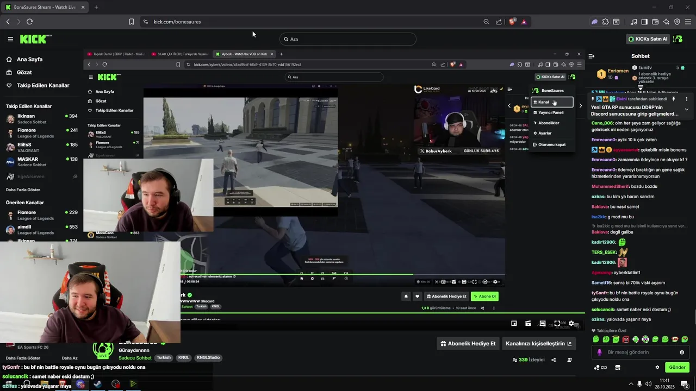Click green Abone Ol in streamed window
The height and width of the screenshot is (391, 696).
click(x=484, y=297)
